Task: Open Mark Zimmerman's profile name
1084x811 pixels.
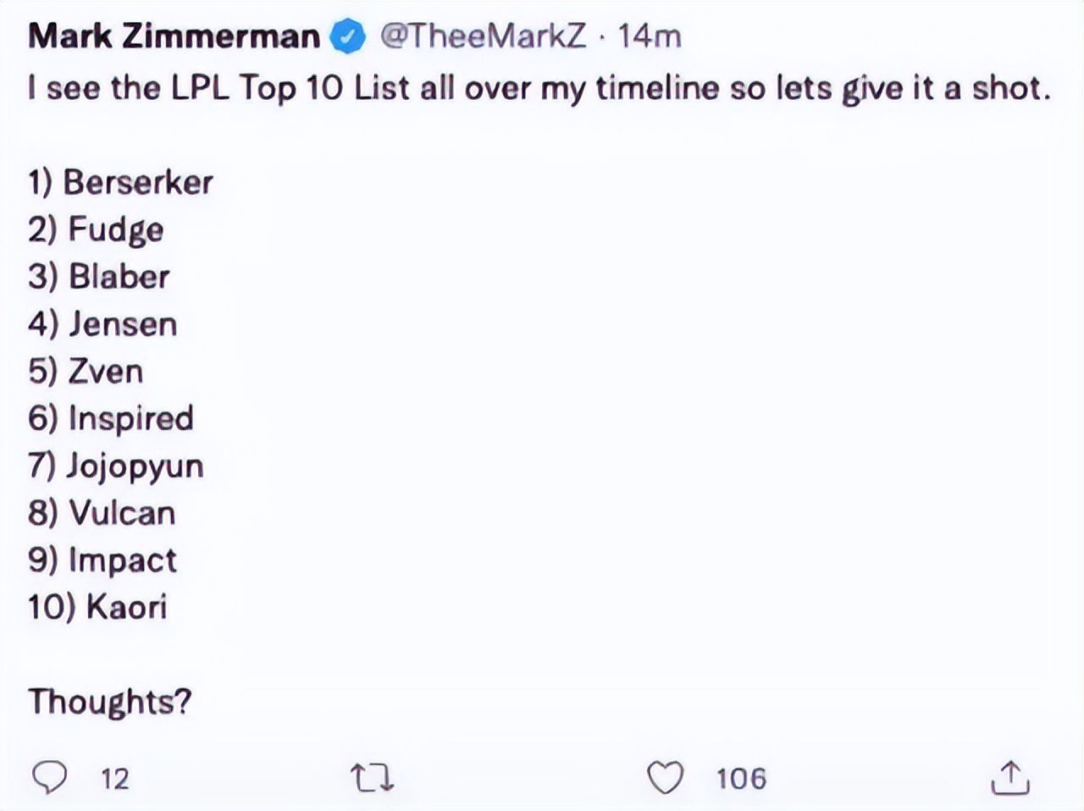Action: pos(174,36)
